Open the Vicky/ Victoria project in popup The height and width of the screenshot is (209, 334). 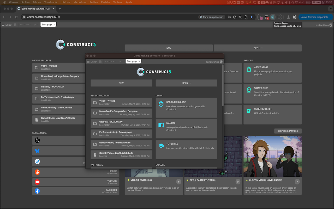(x=121, y=102)
